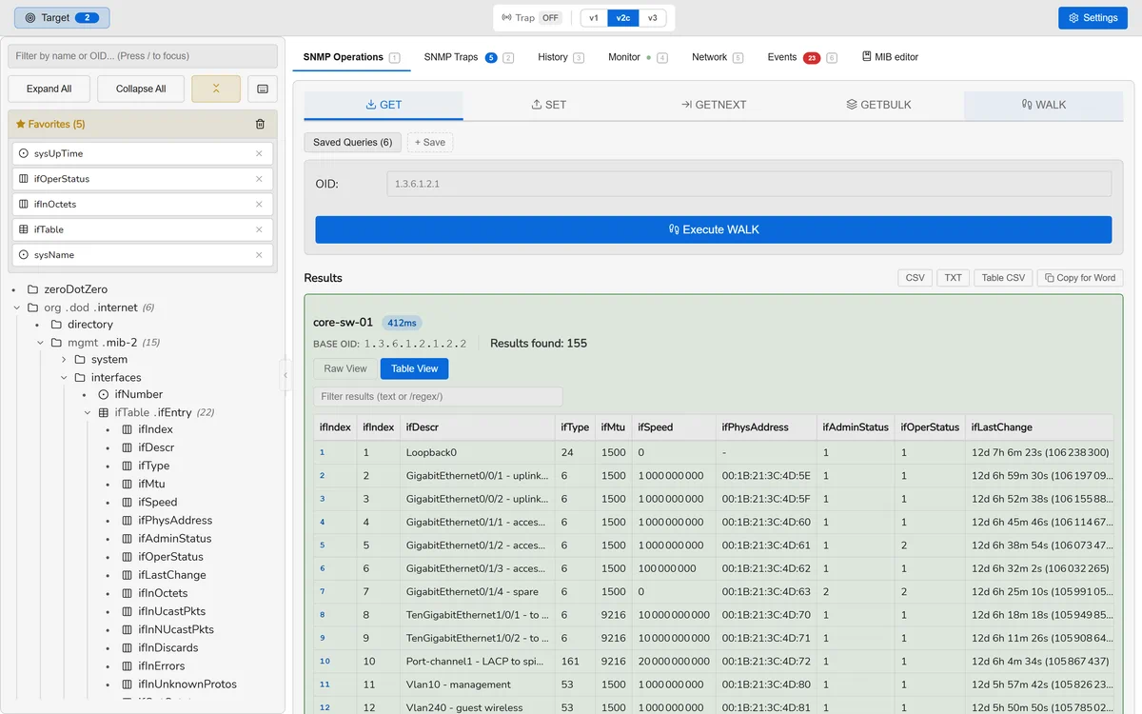Click the ifAdminStatus column icon in the tree
The width and height of the screenshot is (1142, 714).
[128, 539]
